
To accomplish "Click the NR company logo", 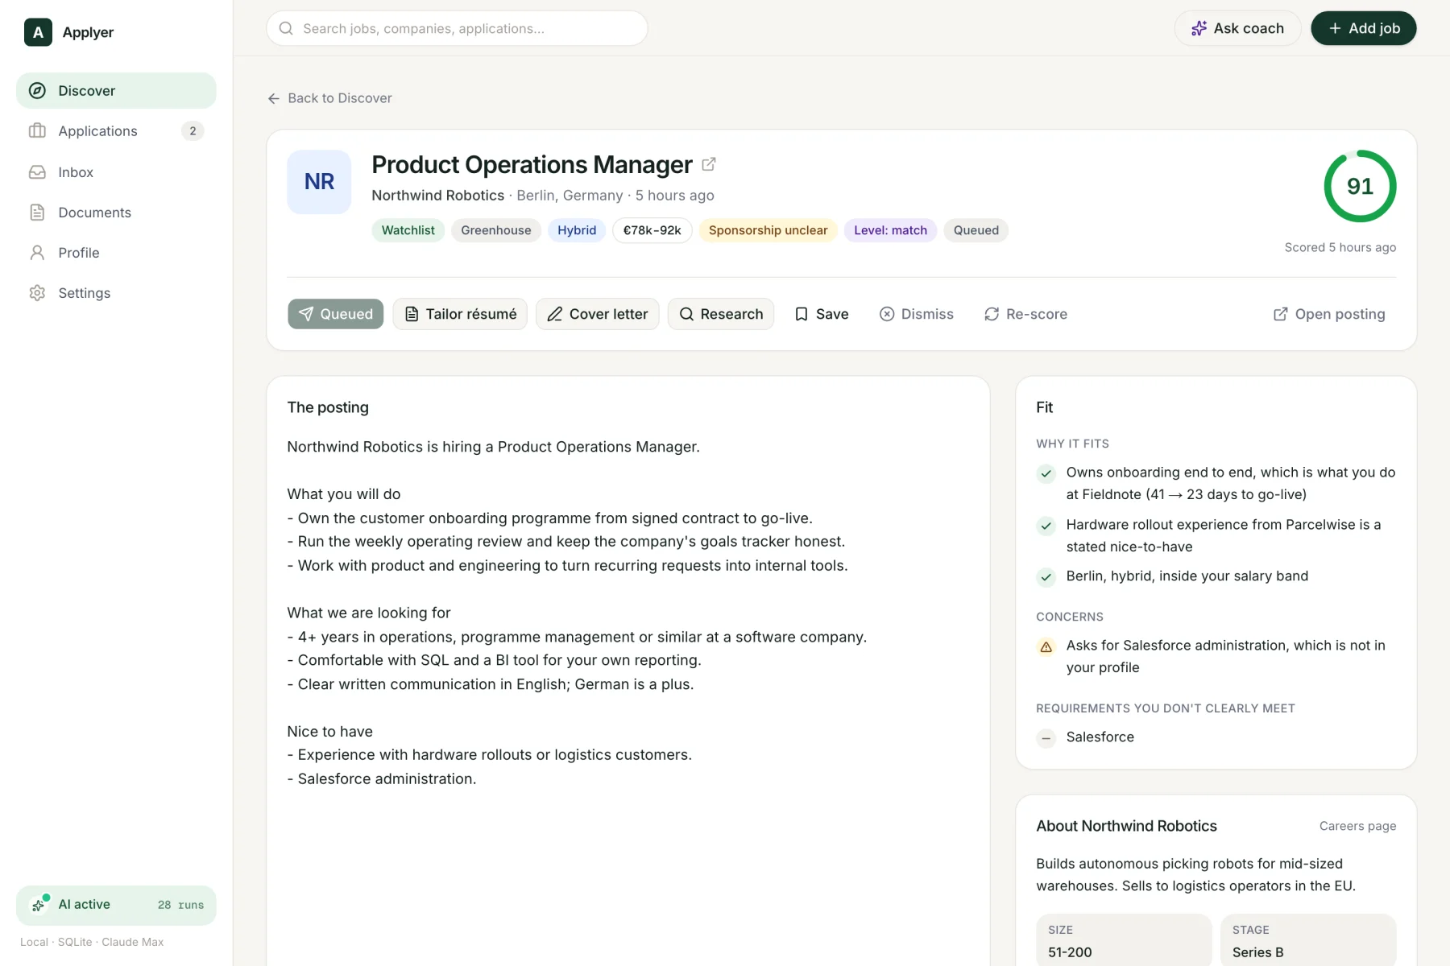I will coord(319,182).
